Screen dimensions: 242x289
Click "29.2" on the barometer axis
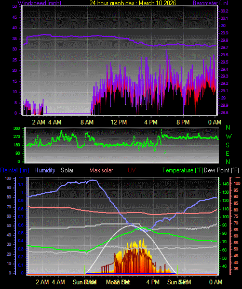click(224, 83)
